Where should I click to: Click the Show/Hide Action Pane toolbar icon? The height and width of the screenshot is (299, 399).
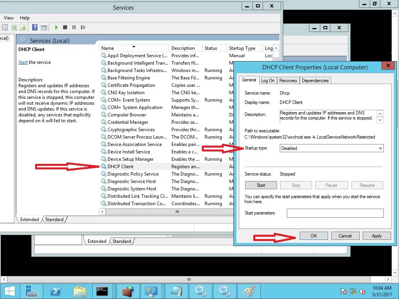(44, 27)
